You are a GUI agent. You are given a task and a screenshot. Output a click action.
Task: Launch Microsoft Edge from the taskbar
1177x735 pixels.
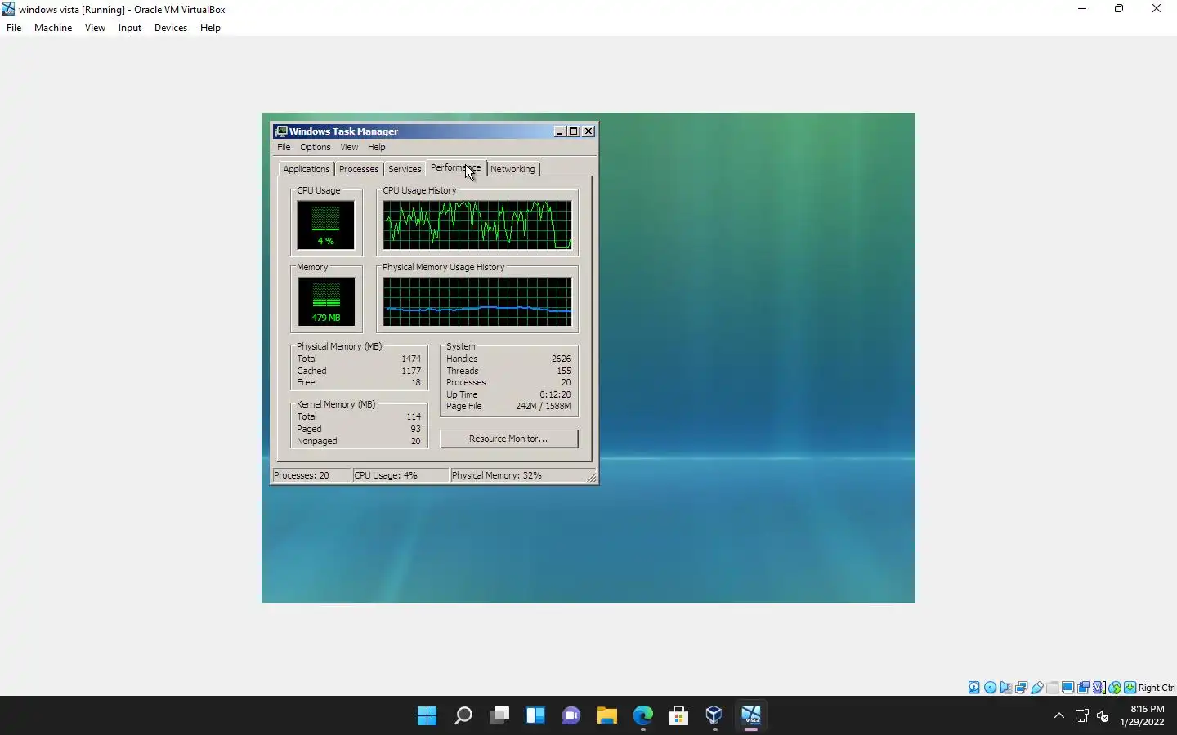pyautogui.click(x=643, y=715)
